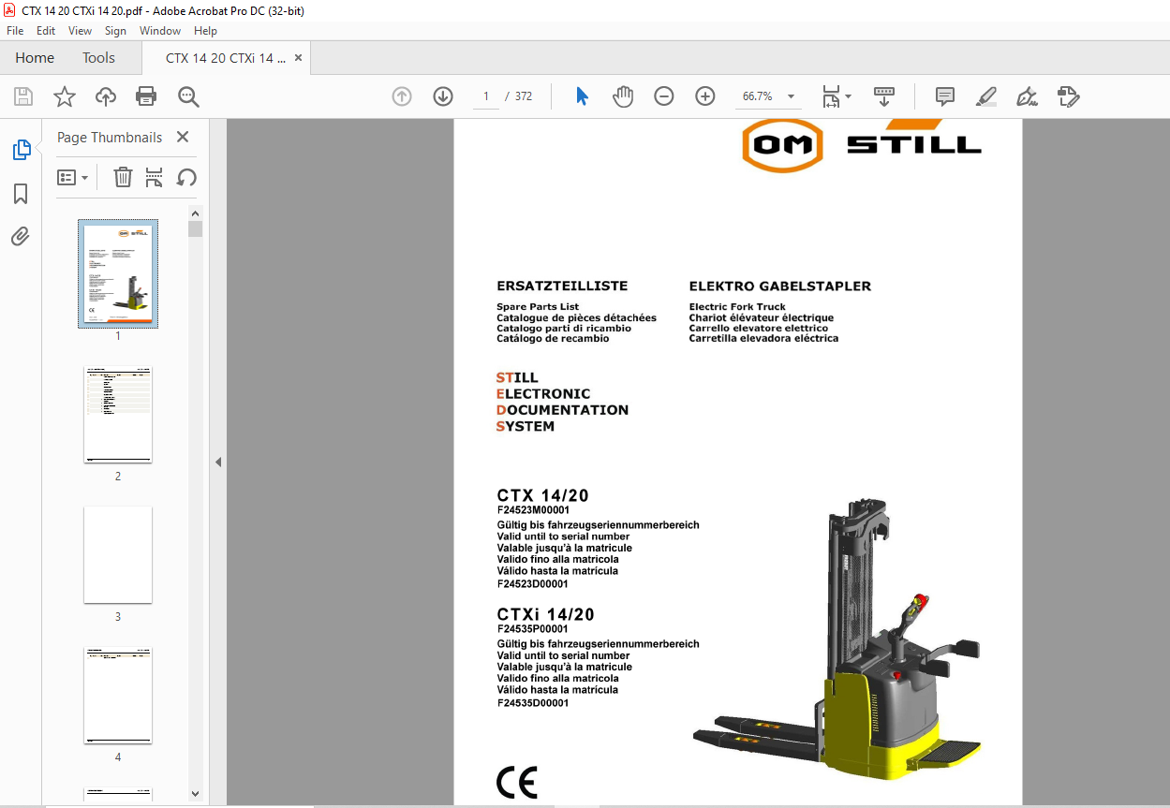Activate the Hand pan tool
The width and height of the screenshot is (1170, 808).
[623, 96]
